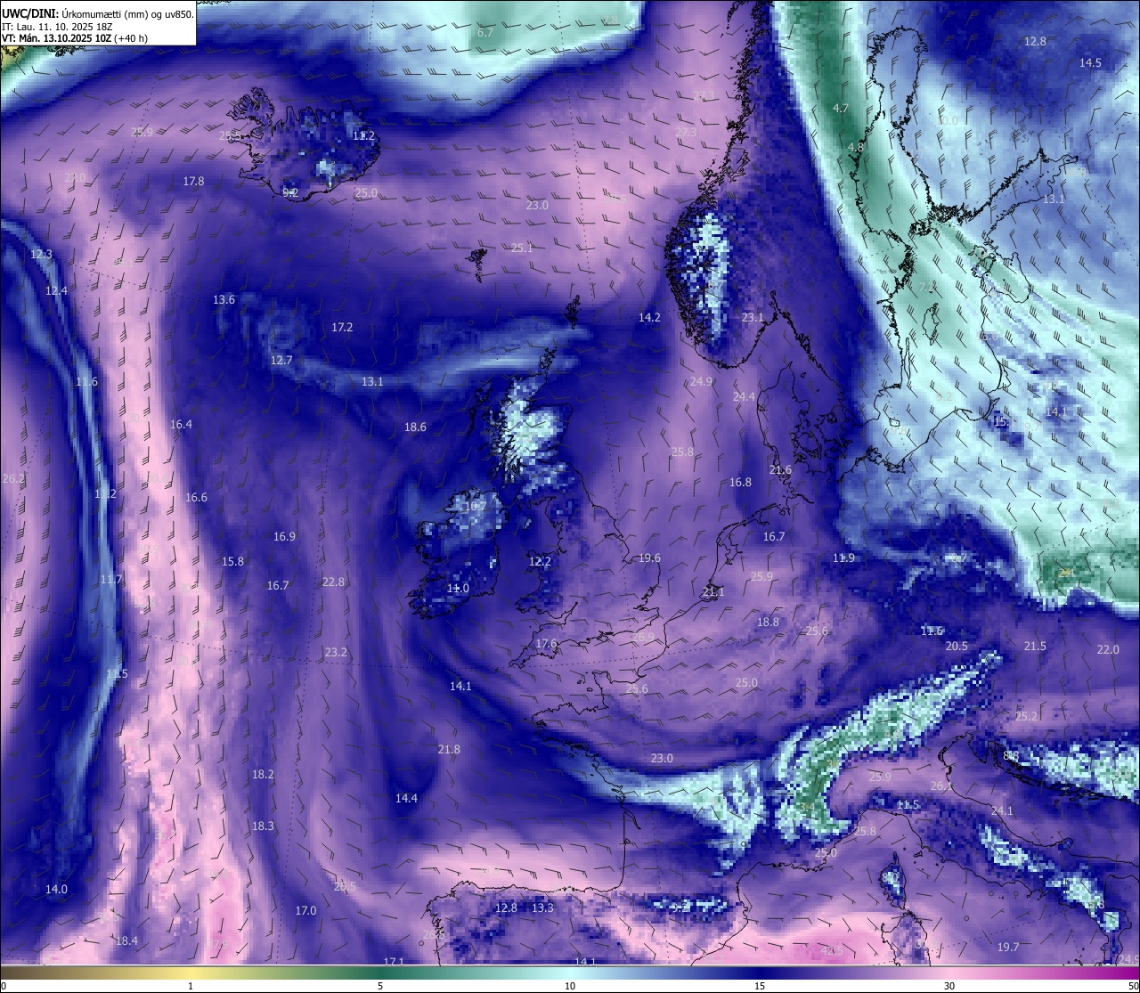
Task: Click the legend tick label '10'
Action: pos(570,986)
